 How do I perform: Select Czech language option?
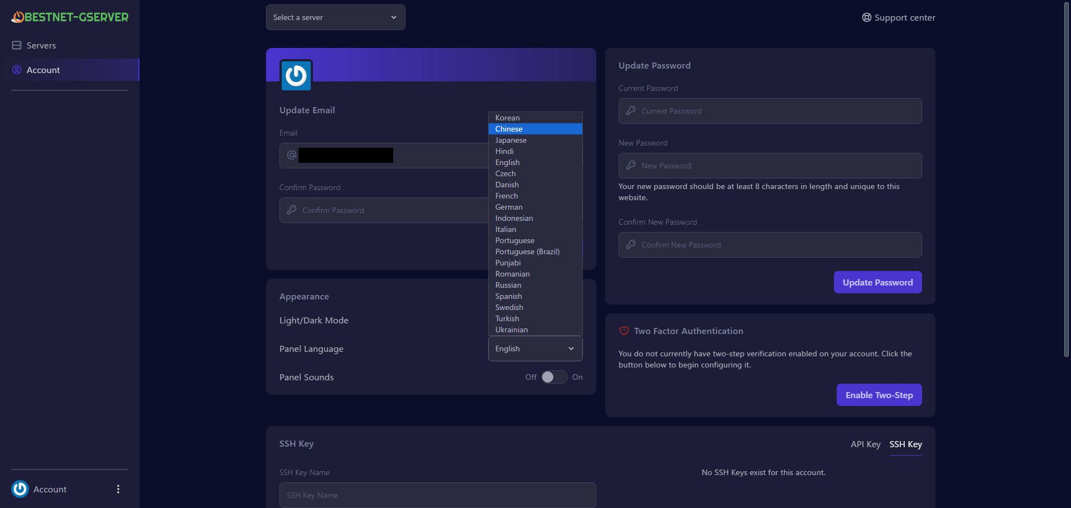point(535,173)
